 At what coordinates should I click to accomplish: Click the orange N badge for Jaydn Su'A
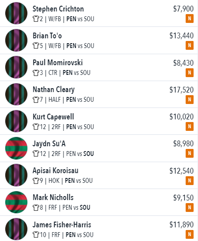pyautogui.click(x=189, y=153)
